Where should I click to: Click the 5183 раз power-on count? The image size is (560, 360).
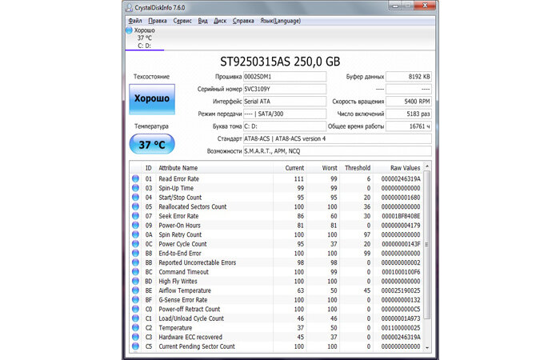pos(409,114)
